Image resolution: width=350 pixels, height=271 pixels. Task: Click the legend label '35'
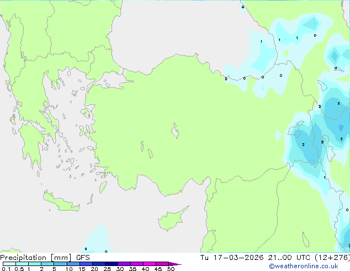point(132,269)
